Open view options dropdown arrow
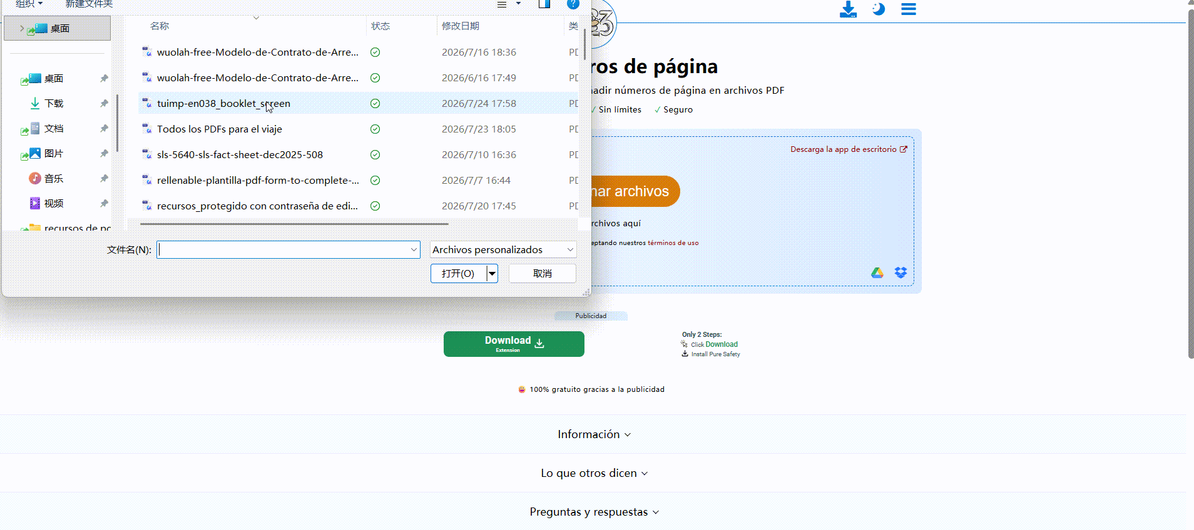Viewport: 1194px width, 530px height. coord(518,4)
